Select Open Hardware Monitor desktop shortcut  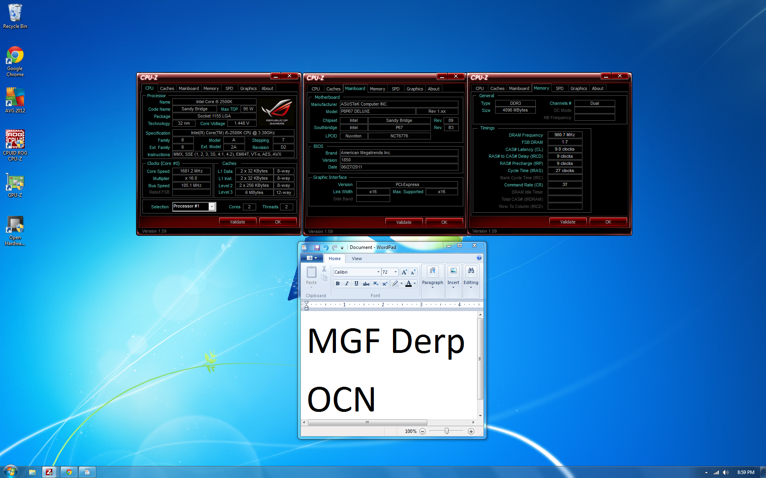click(x=15, y=231)
